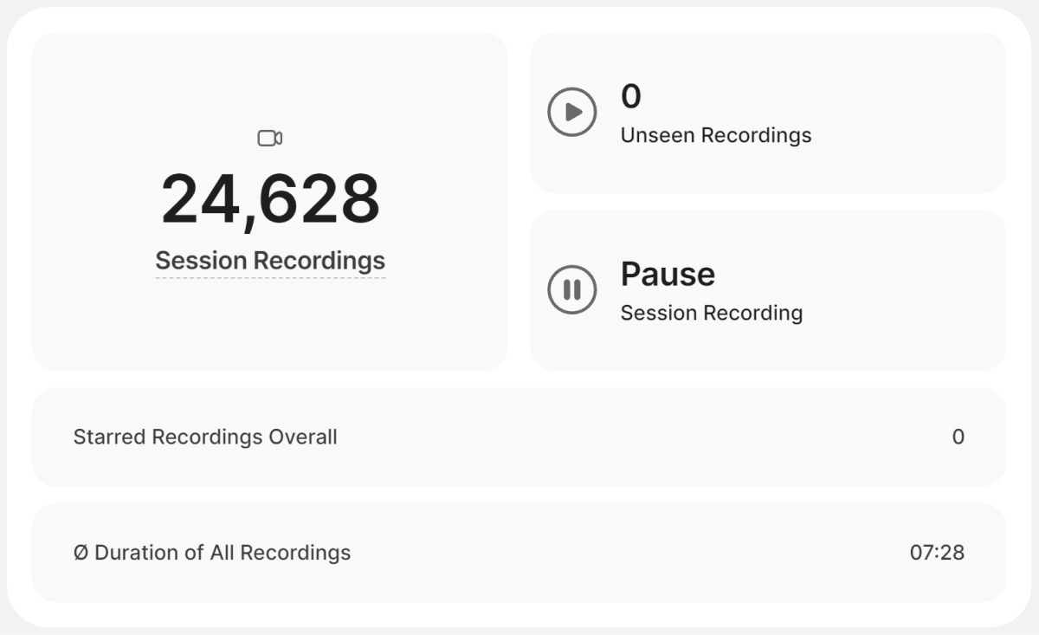
Task: Click the 07:28 average duration value
Action: click(937, 553)
